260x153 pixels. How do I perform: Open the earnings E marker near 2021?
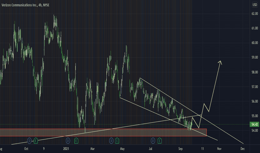[76, 141]
